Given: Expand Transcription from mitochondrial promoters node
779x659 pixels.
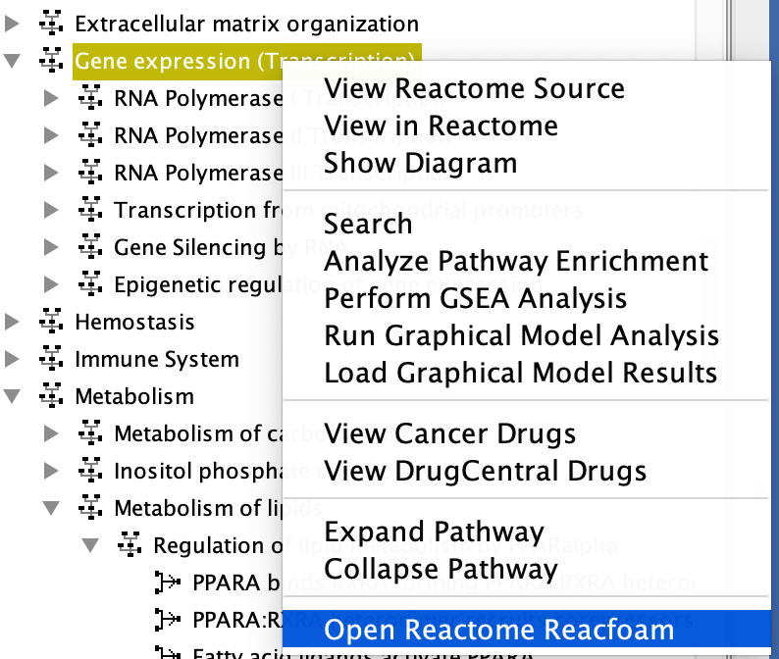Looking at the screenshot, I should [51, 210].
